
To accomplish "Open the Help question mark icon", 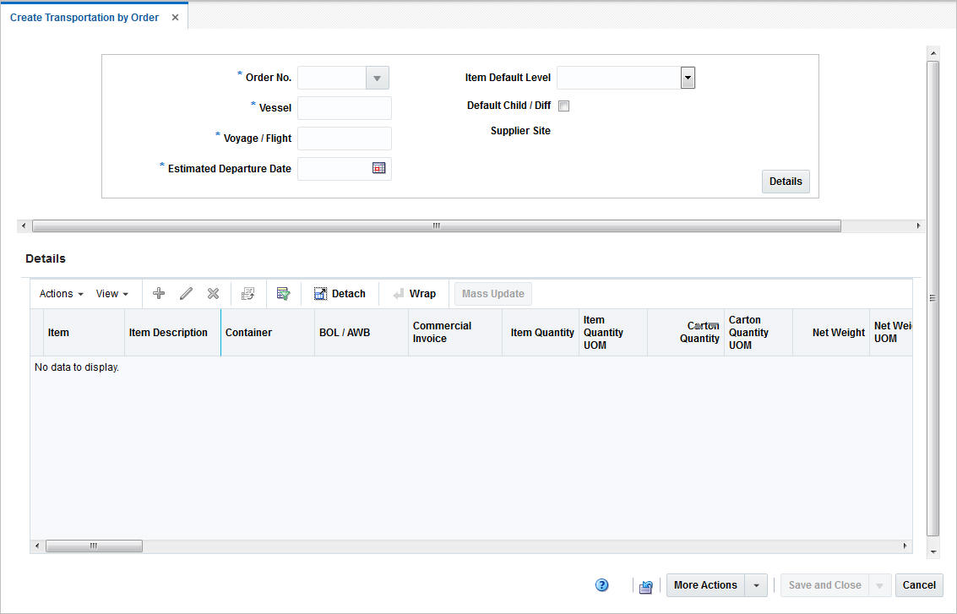I will pyautogui.click(x=601, y=584).
